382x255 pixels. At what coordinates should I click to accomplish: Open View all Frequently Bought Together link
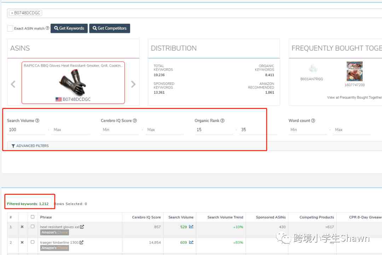click(354, 97)
